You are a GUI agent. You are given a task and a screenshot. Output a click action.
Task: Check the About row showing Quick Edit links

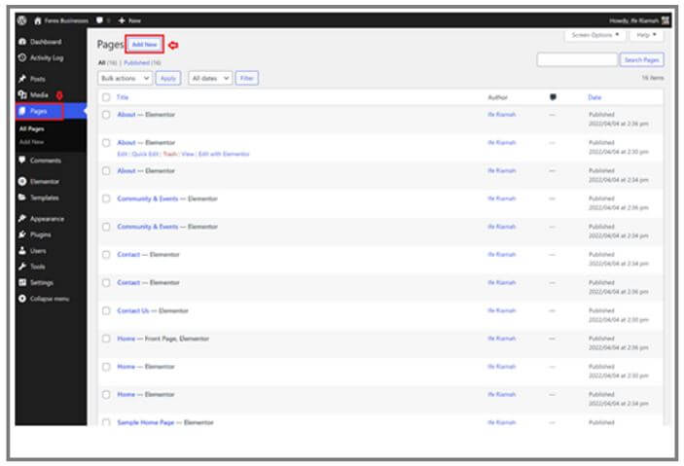(106, 143)
